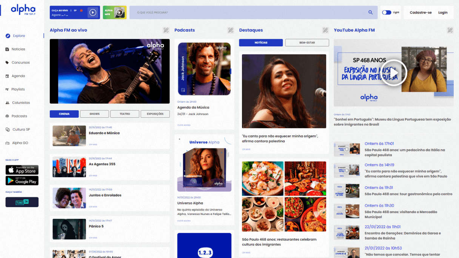Viewport: 459px width, 258px height.
Task: Go to Playlists in sidebar
Action: pyautogui.click(x=18, y=89)
